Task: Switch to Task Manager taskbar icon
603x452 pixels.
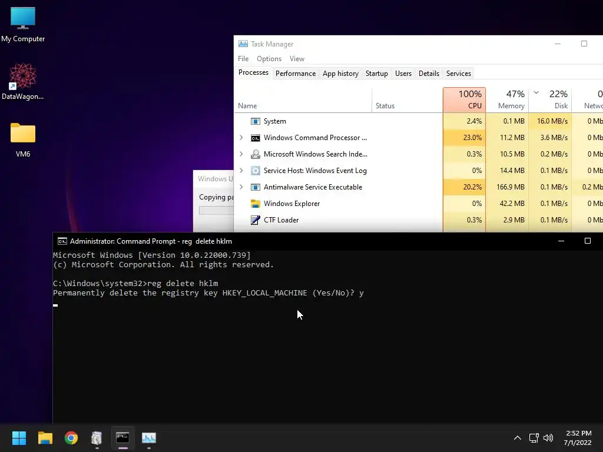Action: click(x=149, y=438)
